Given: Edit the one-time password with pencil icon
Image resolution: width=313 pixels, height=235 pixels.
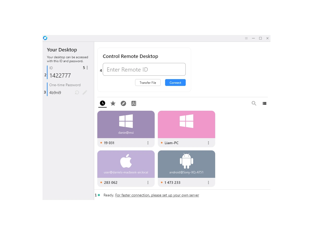Looking at the screenshot, I should (85, 92).
